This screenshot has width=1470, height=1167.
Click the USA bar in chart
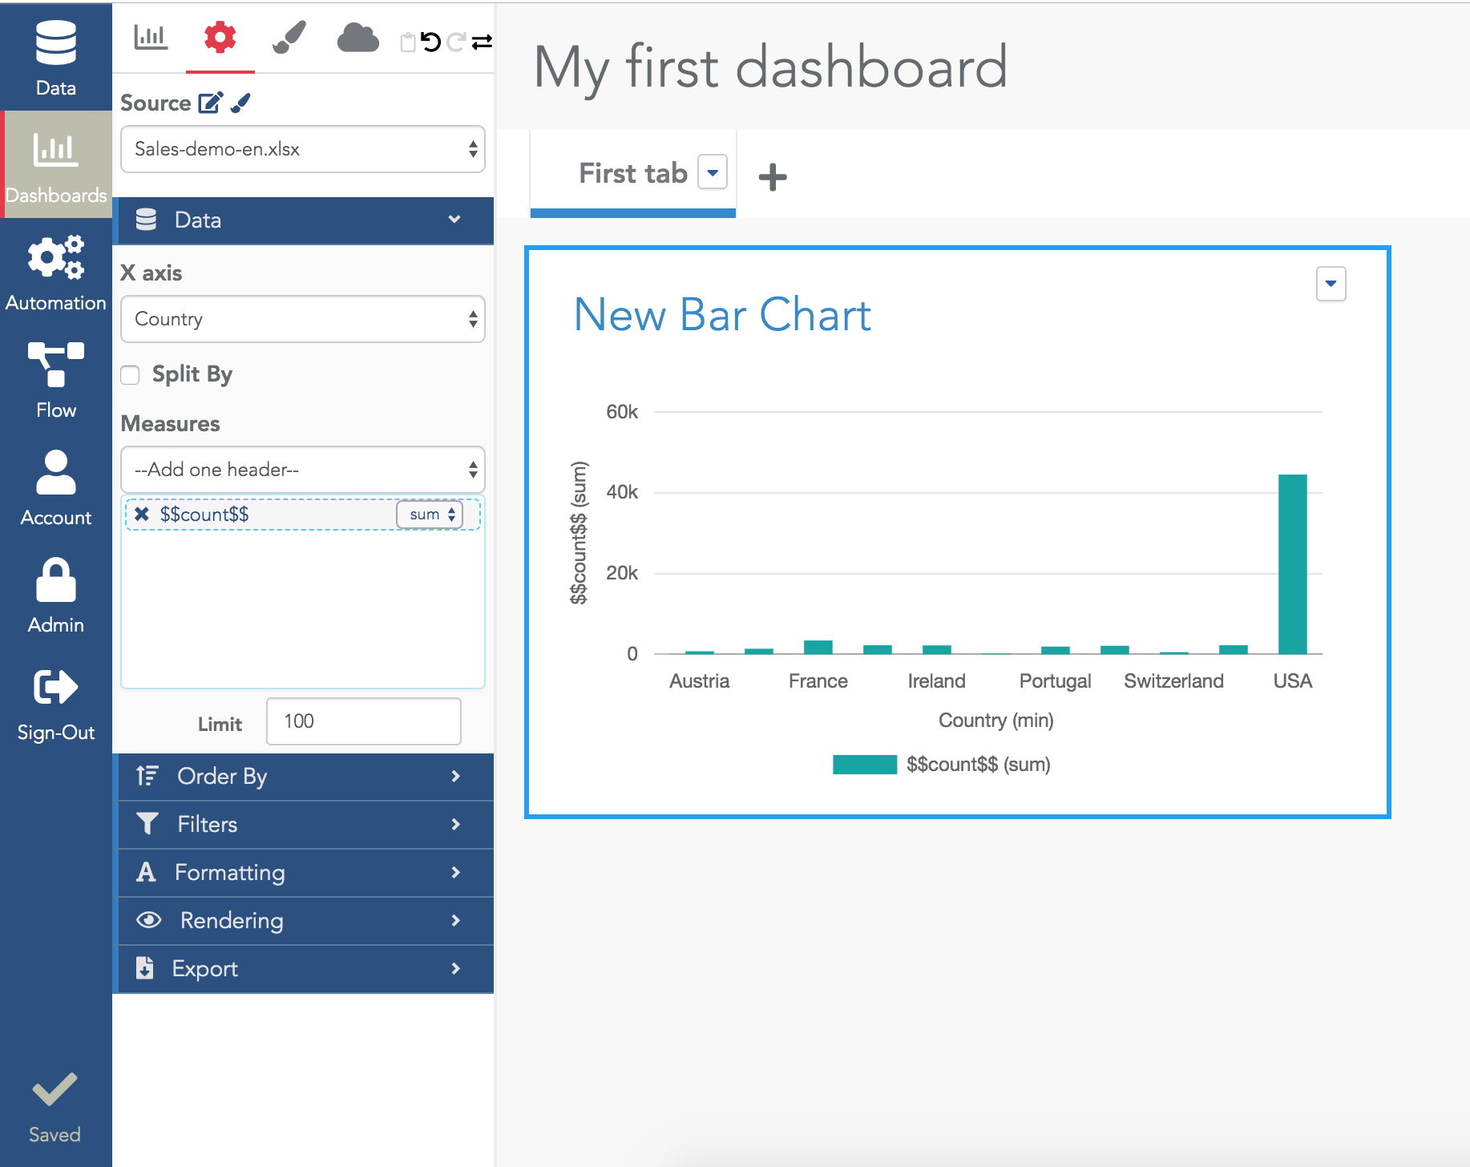pos(1293,564)
